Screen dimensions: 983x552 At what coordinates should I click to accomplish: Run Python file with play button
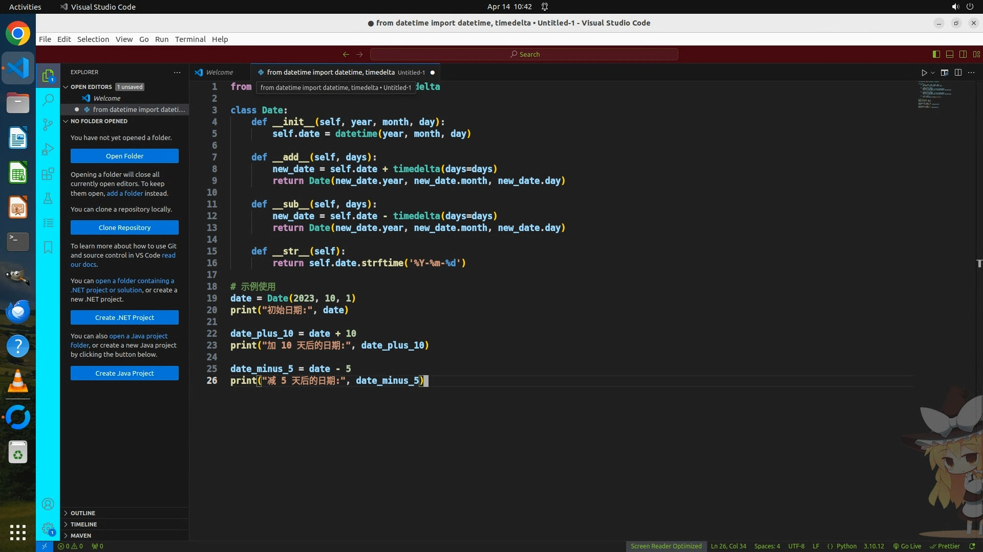pyautogui.click(x=924, y=73)
